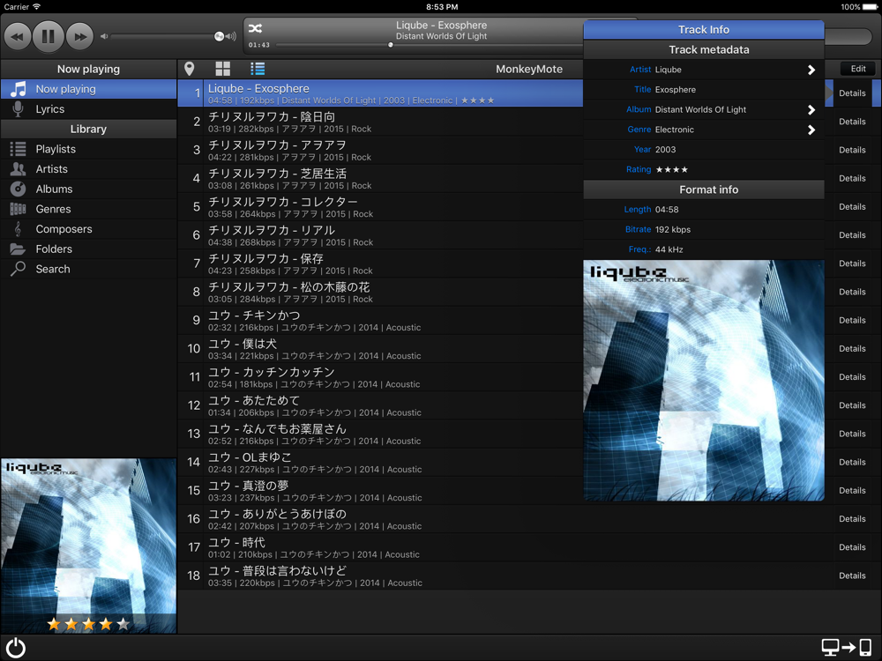This screenshot has height=661, width=882.
Task: Click the power icon at bottom left
Action: (x=16, y=648)
